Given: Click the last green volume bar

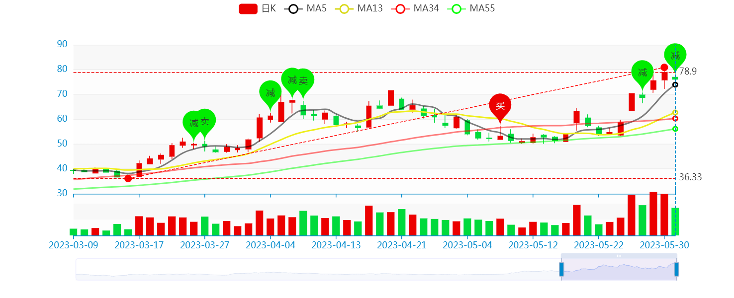Looking at the screenshot, I should coord(675,222).
